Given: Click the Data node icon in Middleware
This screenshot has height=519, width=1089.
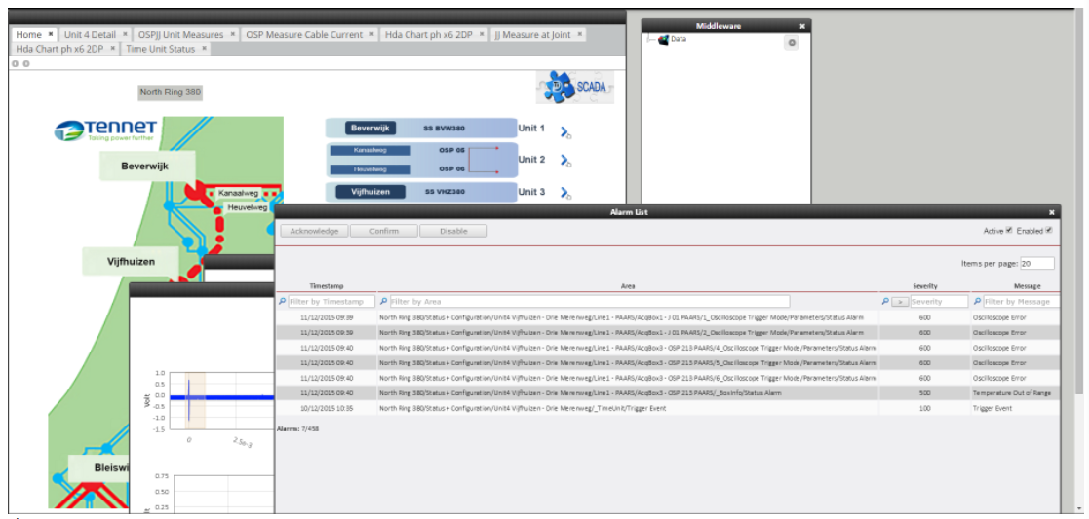Looking at the screenshot, I should (x=663, y=40).
